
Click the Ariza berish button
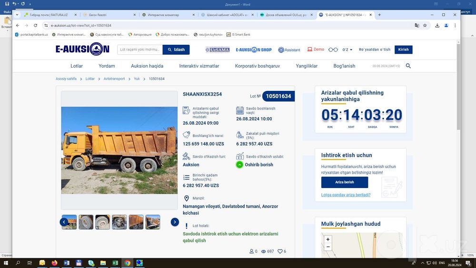pos(345,182)
